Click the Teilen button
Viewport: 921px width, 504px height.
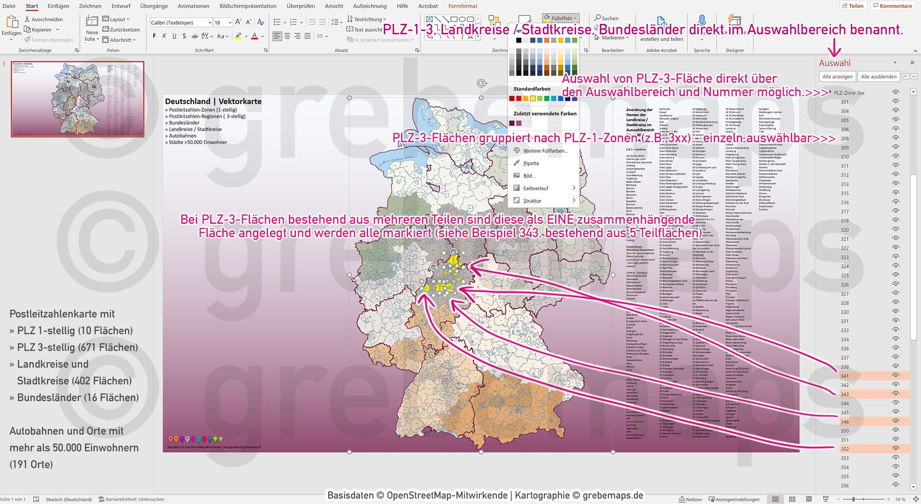[x=854, y=5]
